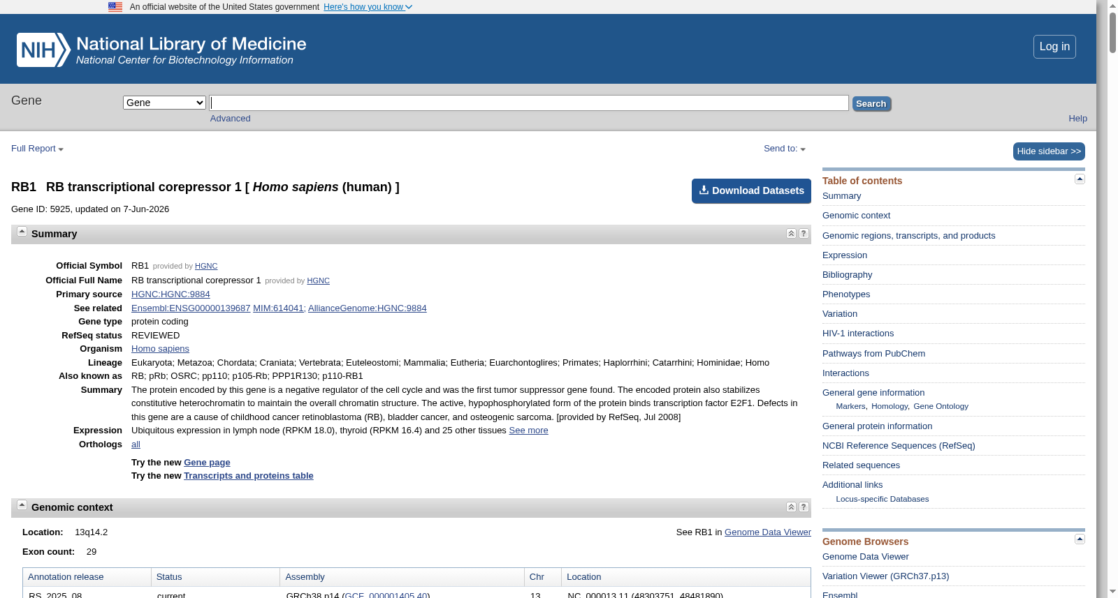Collapse the Table of contents panel
Image resolution: width=1118 pixels, height=598 pixels.
click(x=1080, y=179)
